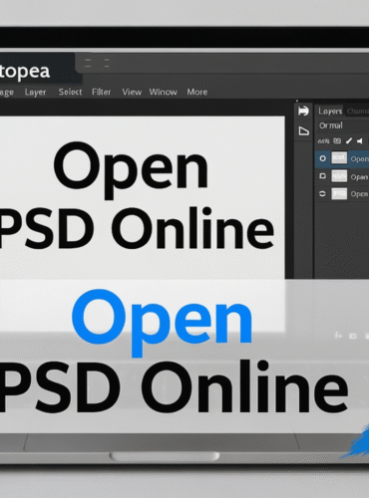Click the speaker-shaped lock icon

359,141
